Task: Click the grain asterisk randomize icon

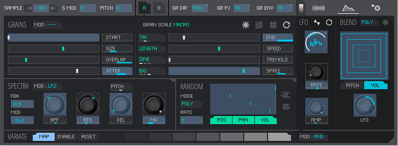Action: pyautogui.click(x=246, y=25)
